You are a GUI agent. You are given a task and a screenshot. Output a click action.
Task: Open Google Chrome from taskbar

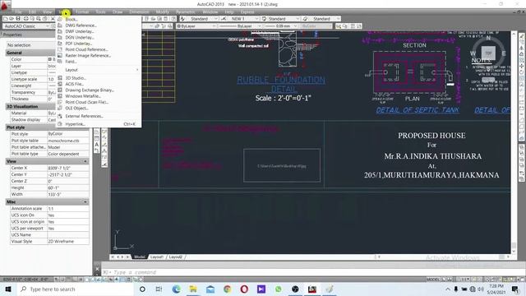point(227,289)
